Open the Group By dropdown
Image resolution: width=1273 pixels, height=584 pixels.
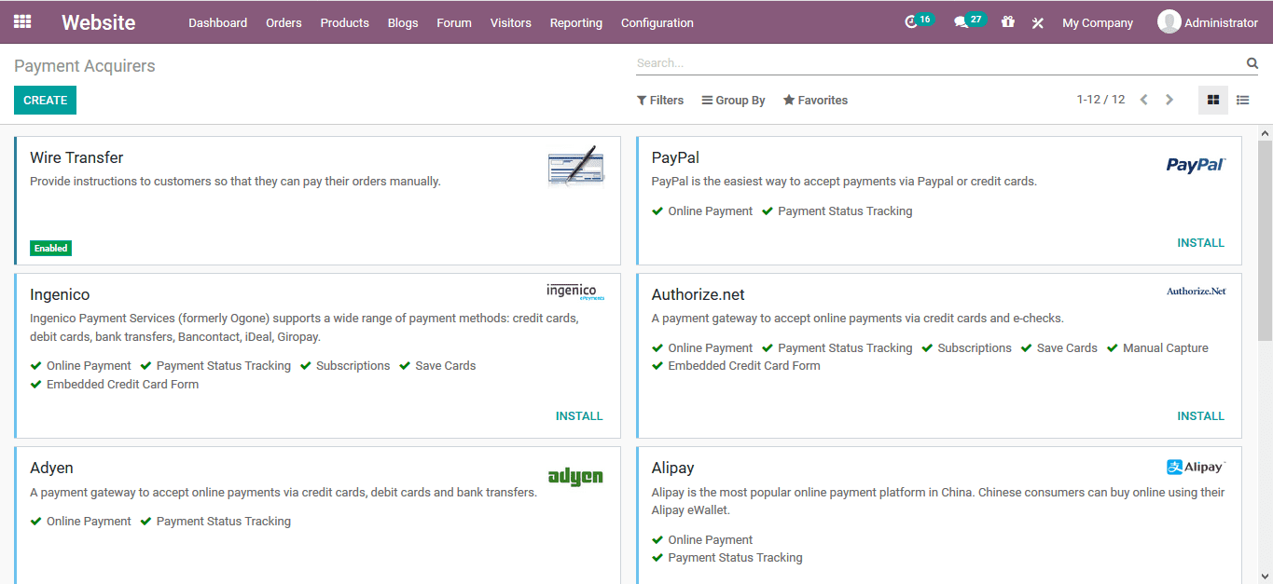[733, 100]
